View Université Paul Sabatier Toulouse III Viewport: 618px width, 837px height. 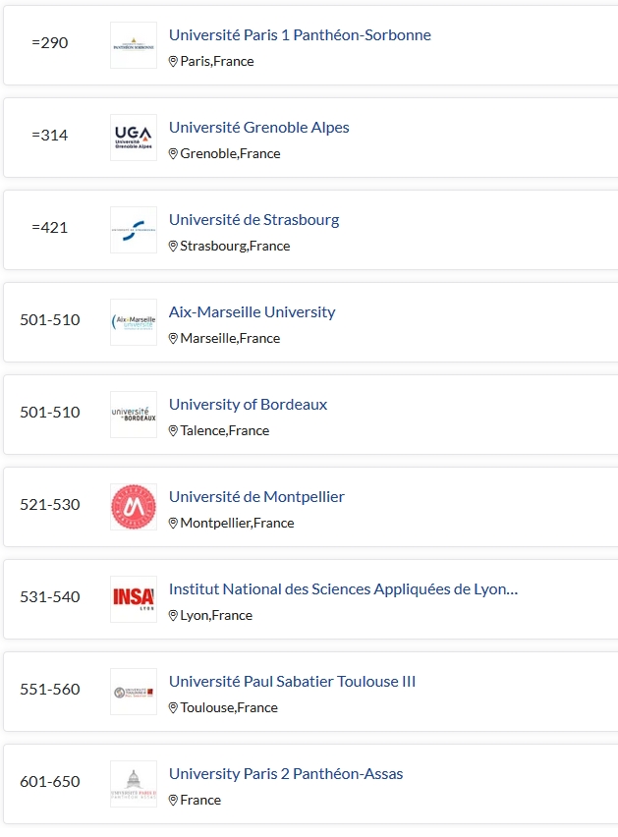click(292, 682)
